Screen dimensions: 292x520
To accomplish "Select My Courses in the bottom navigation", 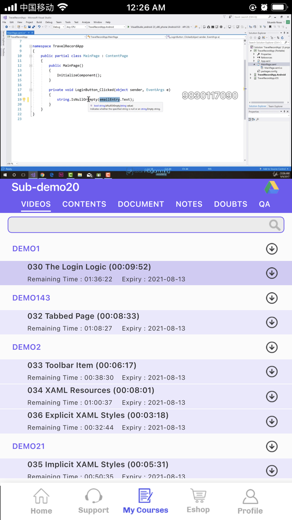I will [x=146, y=502].
